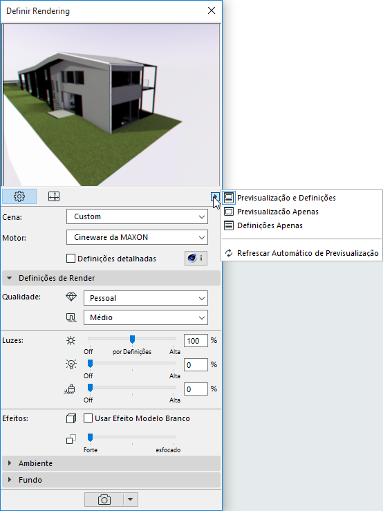The width and height of the screenshot is (383, 511).
Task: Click the sun light intensity icon
Action: pos(71,341)
